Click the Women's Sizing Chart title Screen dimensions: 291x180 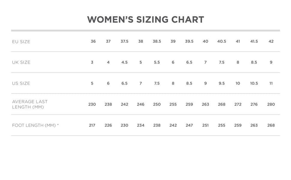click(x=145, y=19)
